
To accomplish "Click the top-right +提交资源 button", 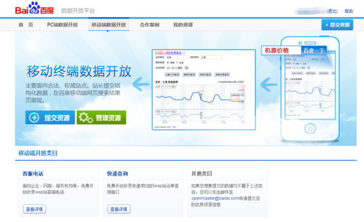I will (337, 25).
